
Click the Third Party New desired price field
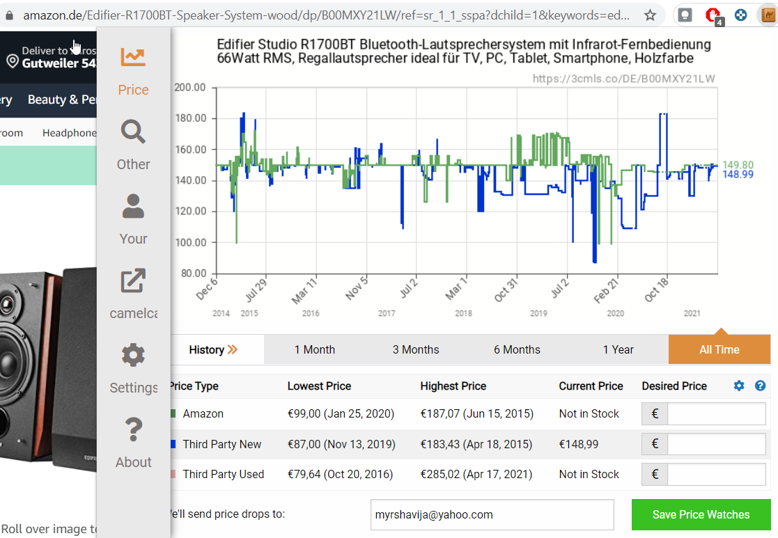(716, 444)
